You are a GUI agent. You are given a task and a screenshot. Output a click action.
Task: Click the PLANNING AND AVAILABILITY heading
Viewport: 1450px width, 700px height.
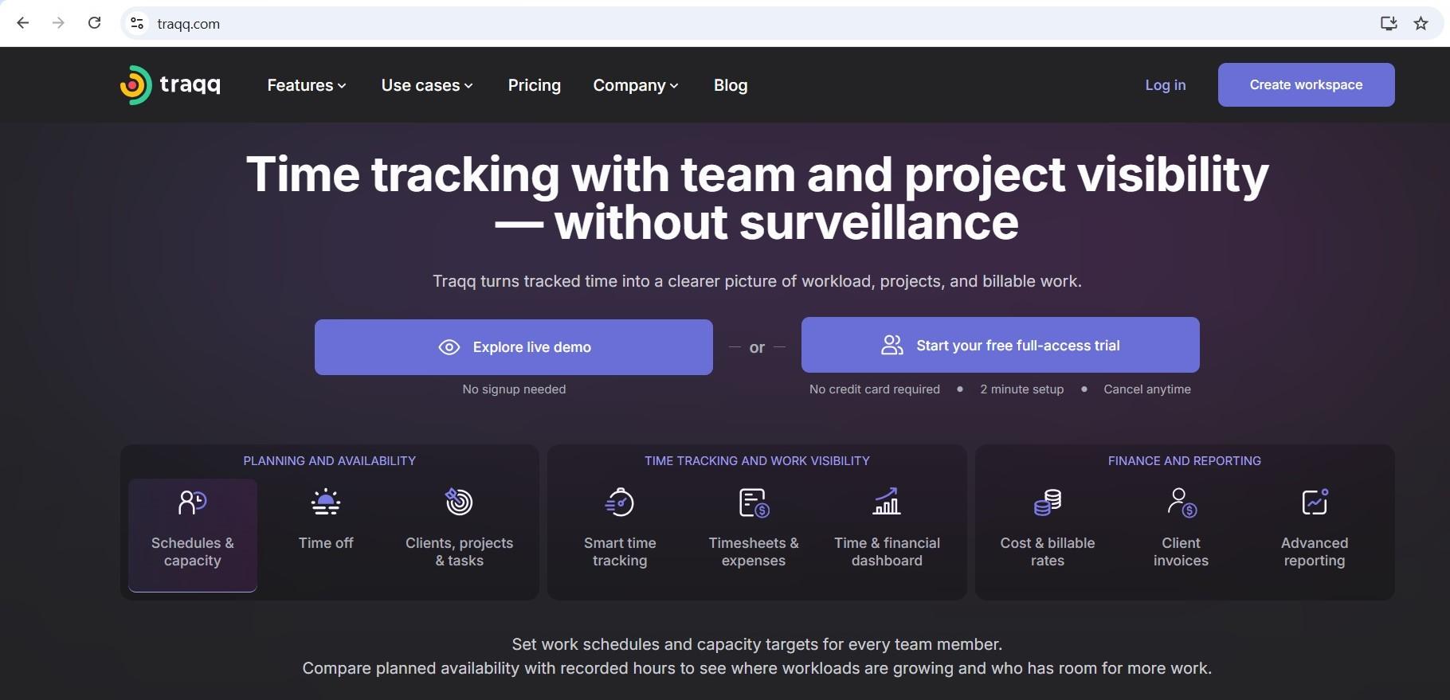click(x=329, y=461)
